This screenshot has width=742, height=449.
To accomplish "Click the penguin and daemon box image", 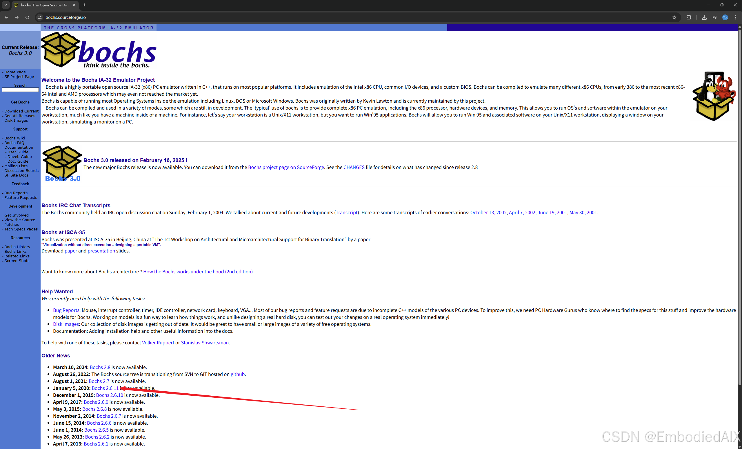I will coord(714,96).
